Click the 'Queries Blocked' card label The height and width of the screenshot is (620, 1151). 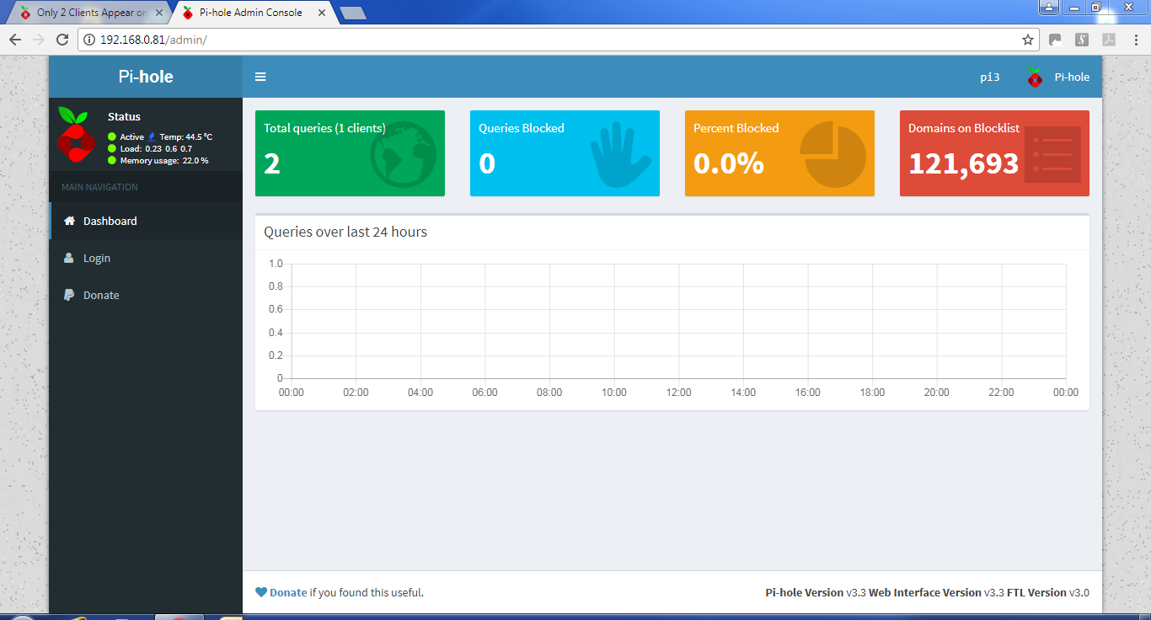tap(522, 128)
